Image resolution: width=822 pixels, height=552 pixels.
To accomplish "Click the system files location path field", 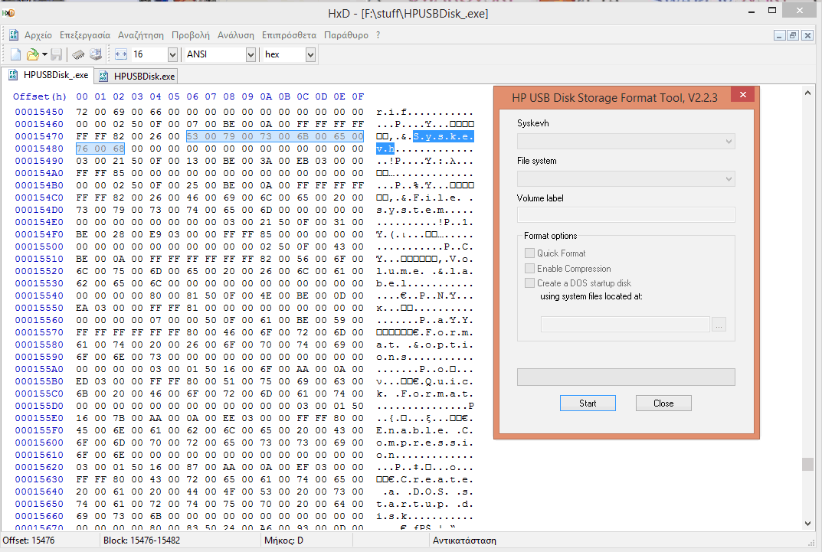I will click(625, 324).
